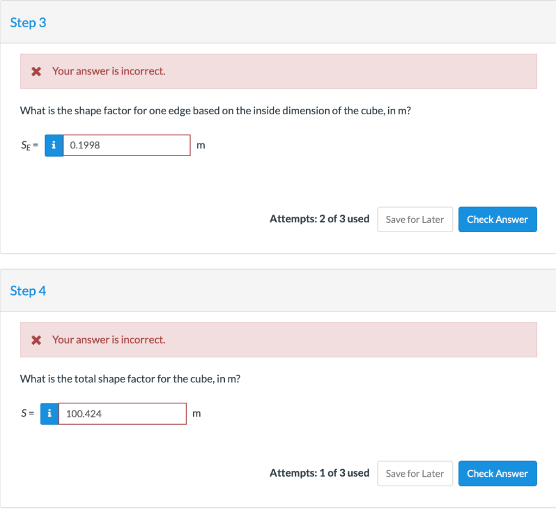Click Save for Later in Step 4
This screenshot has height=510, width=556.
click(415, 474)
